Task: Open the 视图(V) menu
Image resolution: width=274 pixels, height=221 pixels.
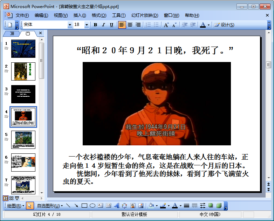Action: [61, 15]
